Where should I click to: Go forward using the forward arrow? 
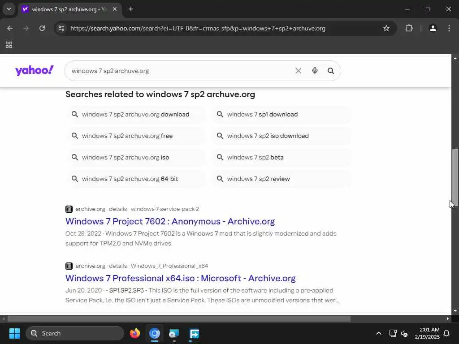point(26,28)
